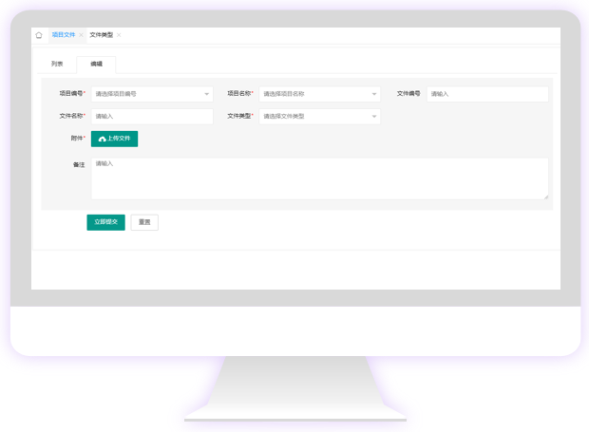Screen dimensions: 589x432
Task: Click the 文件编号 input field
Action: (486, 94)
